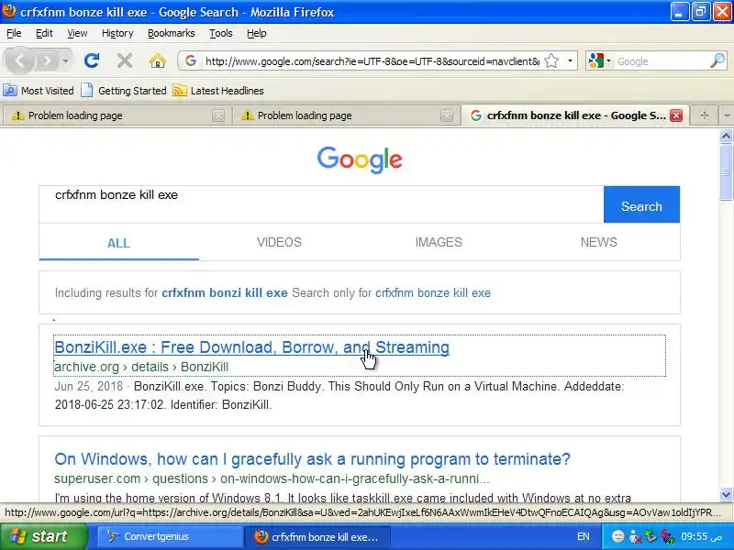Open the search engine selector dropdown
734x550 pixels.
(x=600, y=60)
